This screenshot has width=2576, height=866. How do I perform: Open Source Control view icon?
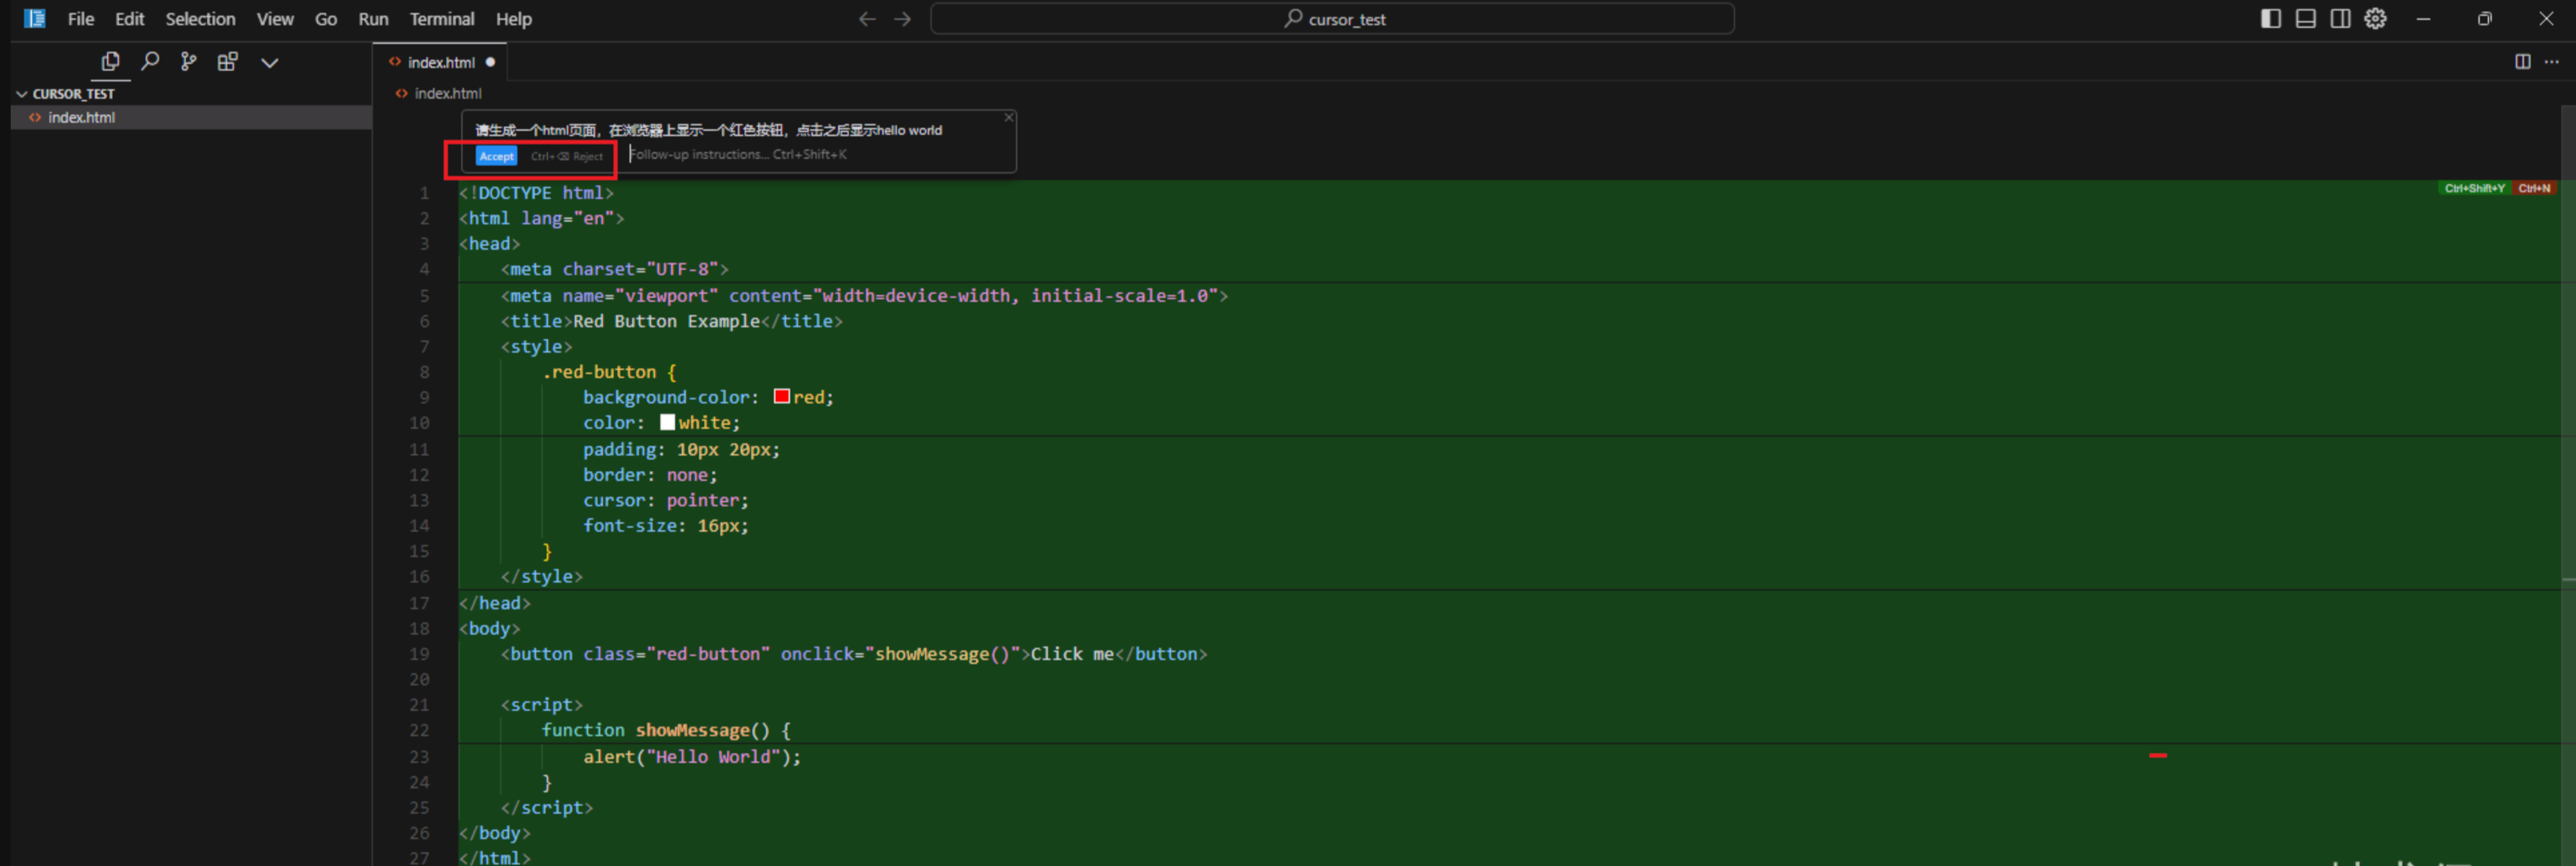(188, 62)
